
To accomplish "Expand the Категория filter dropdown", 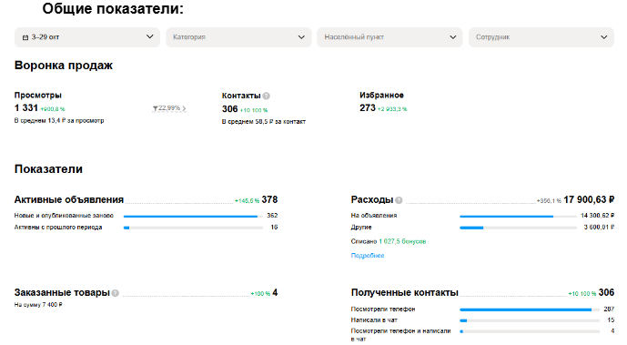I will (238, 37).
